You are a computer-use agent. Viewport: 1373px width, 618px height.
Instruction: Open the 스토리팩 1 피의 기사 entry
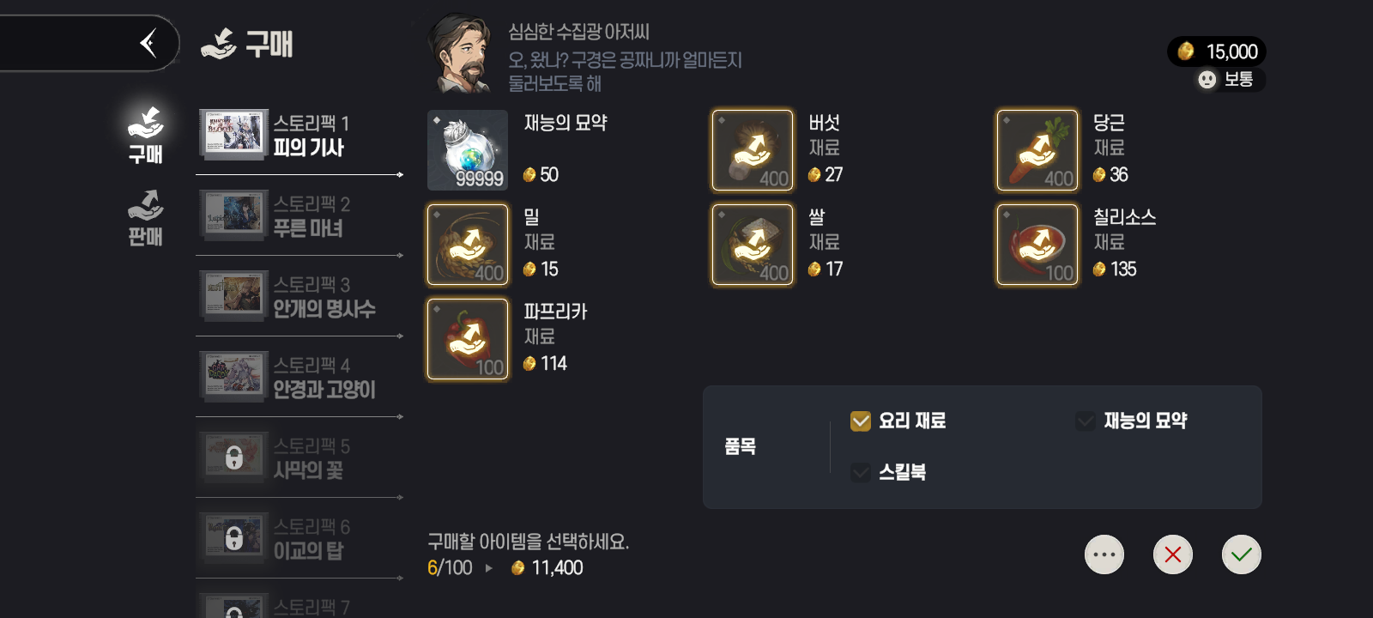(x=299, y=136)
